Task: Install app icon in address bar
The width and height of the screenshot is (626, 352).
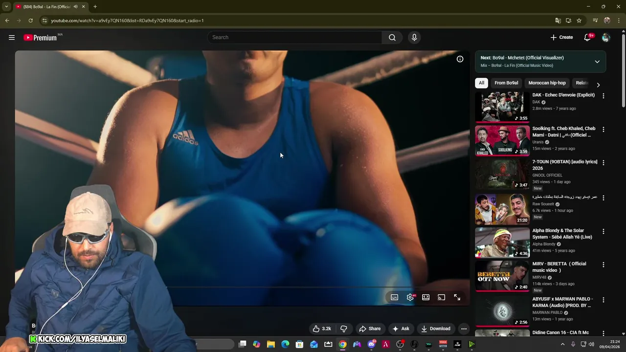Action: 568,21
